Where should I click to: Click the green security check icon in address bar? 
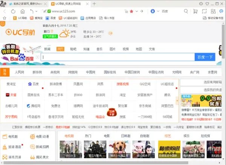[49, 11]
